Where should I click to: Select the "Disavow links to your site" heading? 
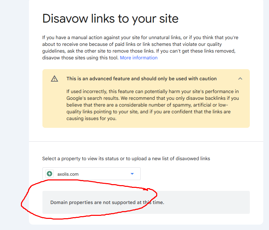click(x=110, y=19)
